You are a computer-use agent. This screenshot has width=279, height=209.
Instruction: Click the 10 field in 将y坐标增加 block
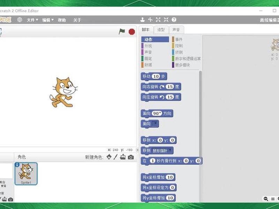coord(170,198)
